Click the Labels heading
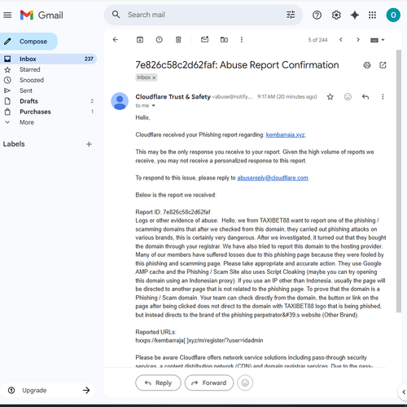407x407 pixels. pos(14,144)
